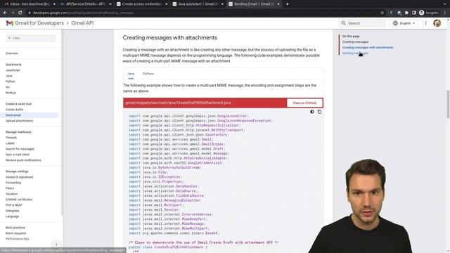The width and height of the screenshot is (450, 253).
Task: Toggle dark code theme icon
Action: click(x=312, y=112)
